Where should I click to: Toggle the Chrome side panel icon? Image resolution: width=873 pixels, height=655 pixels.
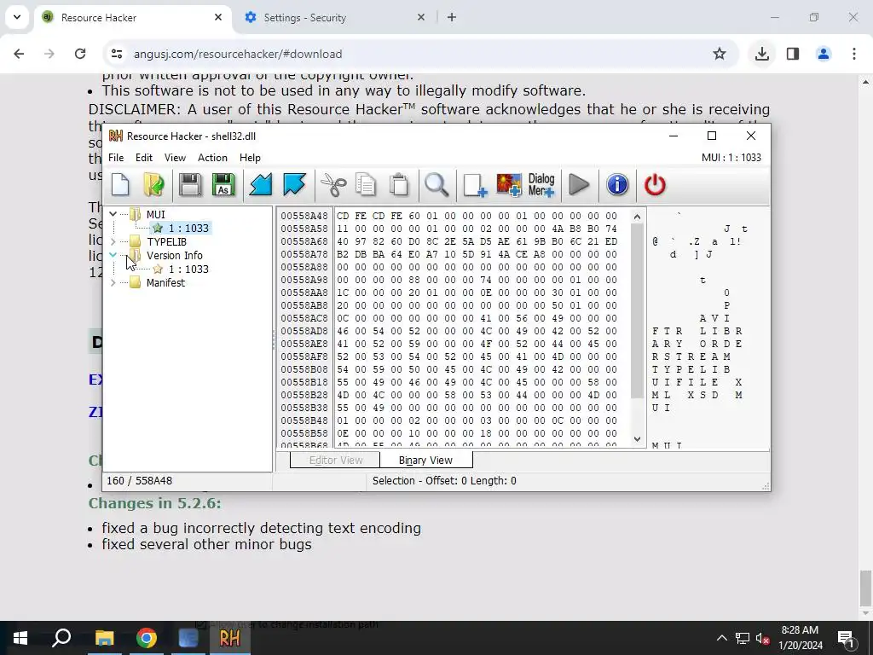(x=793, y=54)
